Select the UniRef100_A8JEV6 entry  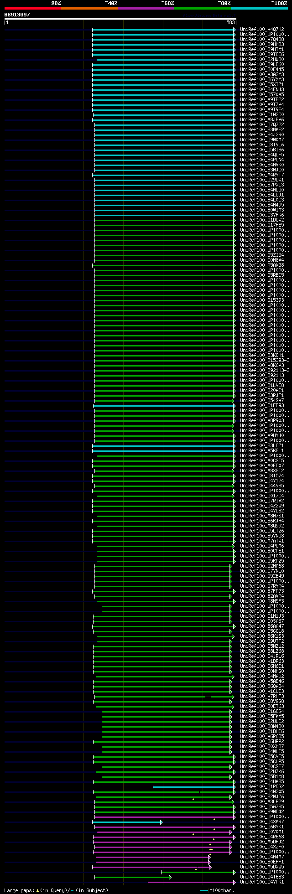[x=262, y=120]
